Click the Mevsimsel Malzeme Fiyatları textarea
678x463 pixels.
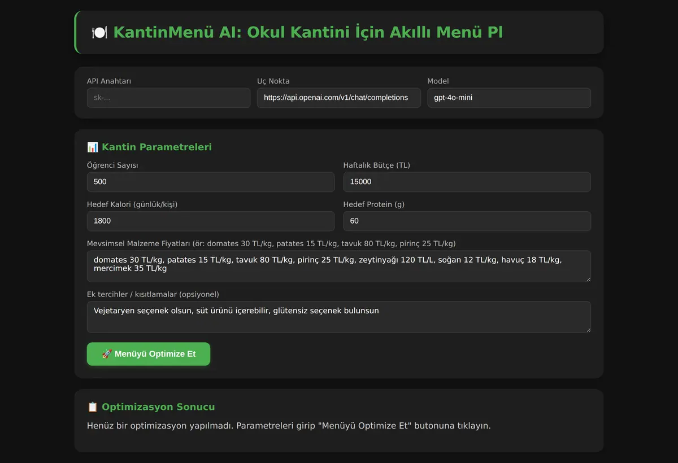pos(339,266)
